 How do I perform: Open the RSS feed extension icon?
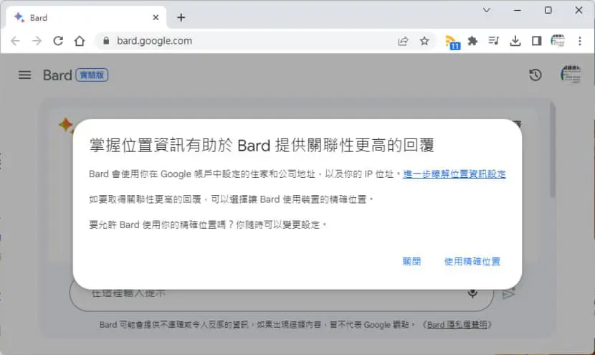(x=452, y=42)
